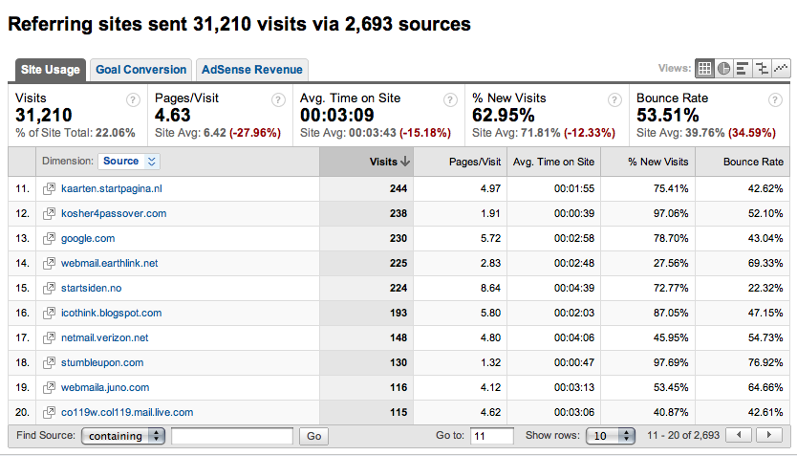The height and width of the screenshot is (456, 797).
Task: Open google.com external link icon
Action: [x=49, y=238]
